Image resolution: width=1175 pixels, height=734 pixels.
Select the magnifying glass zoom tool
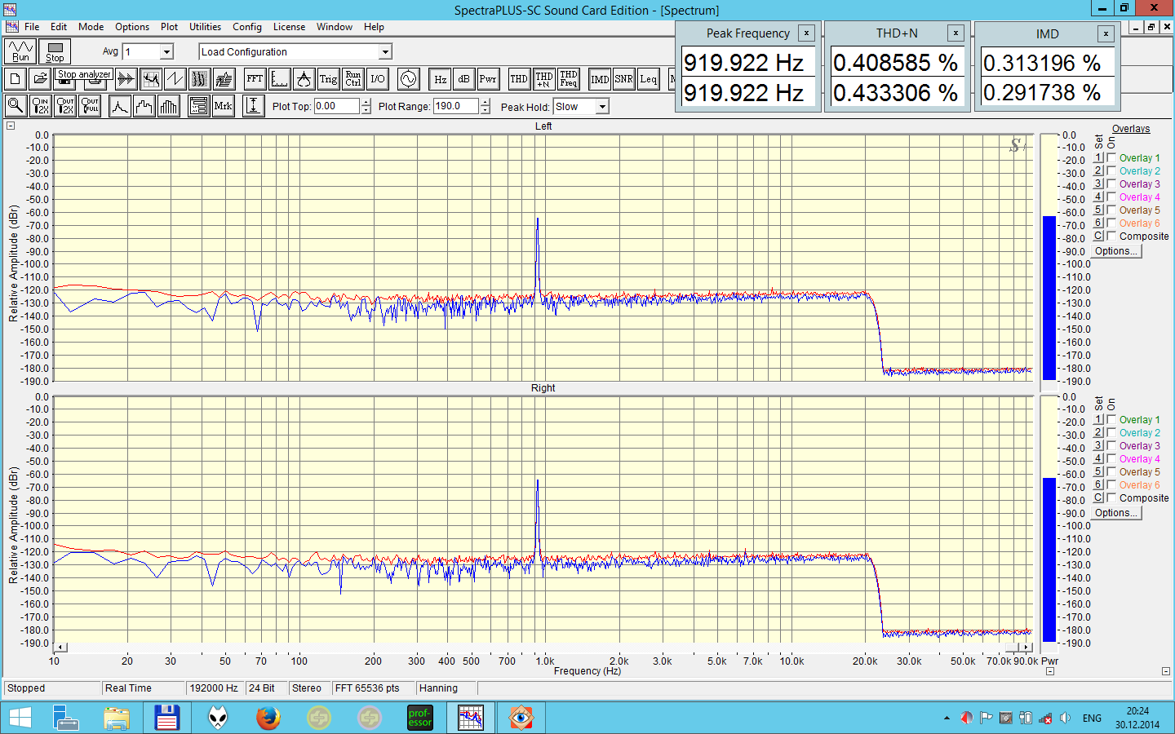tap(15, 106)
